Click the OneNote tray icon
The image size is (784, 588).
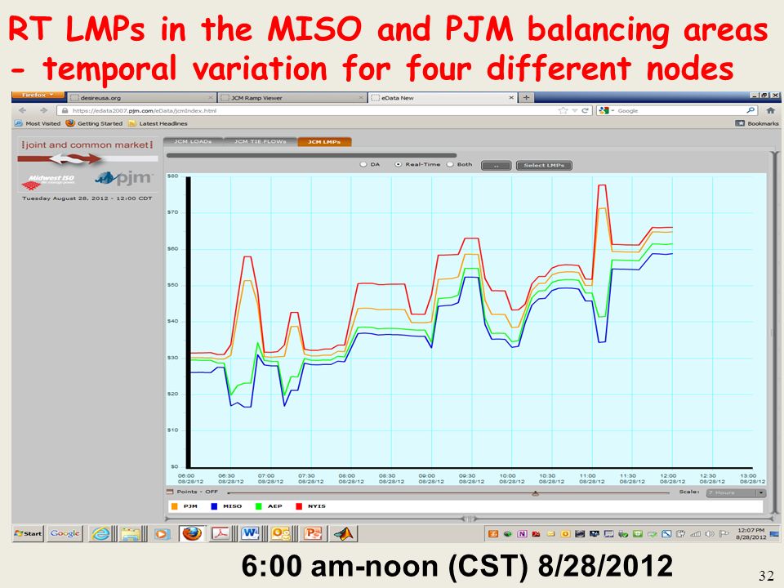(522, 534)
